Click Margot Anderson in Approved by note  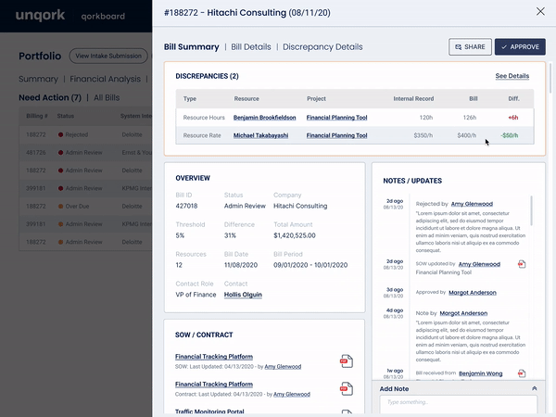point(473,293)
